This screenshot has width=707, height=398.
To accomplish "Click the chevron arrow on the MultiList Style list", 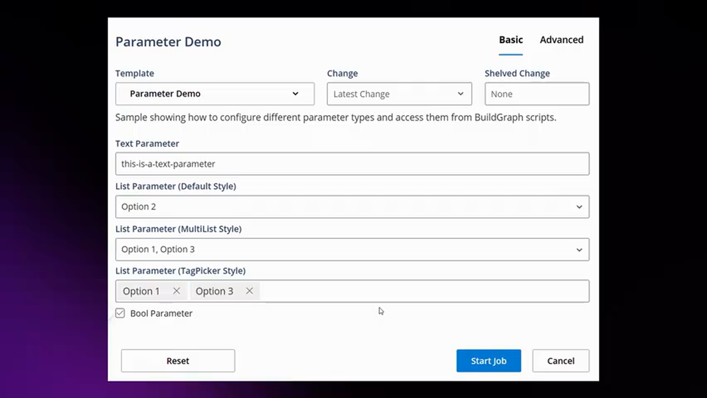I will pos(579,249).
